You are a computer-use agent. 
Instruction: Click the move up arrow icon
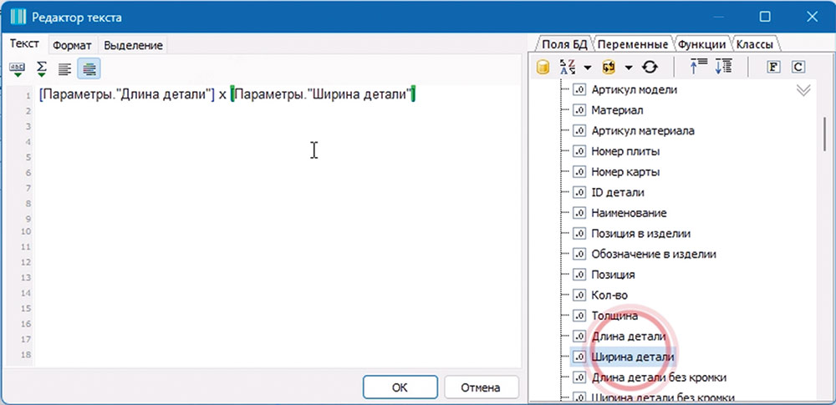[x=698, y=68]
